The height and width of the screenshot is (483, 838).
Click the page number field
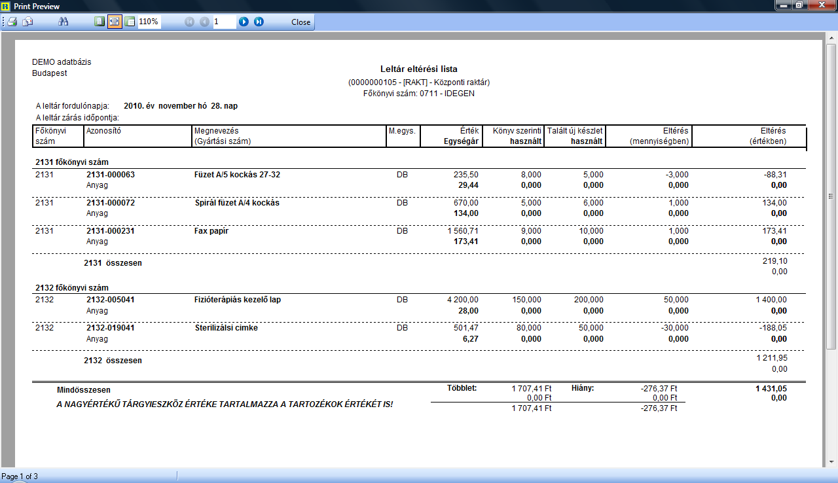pyautogui.click(x=225, y=22)
